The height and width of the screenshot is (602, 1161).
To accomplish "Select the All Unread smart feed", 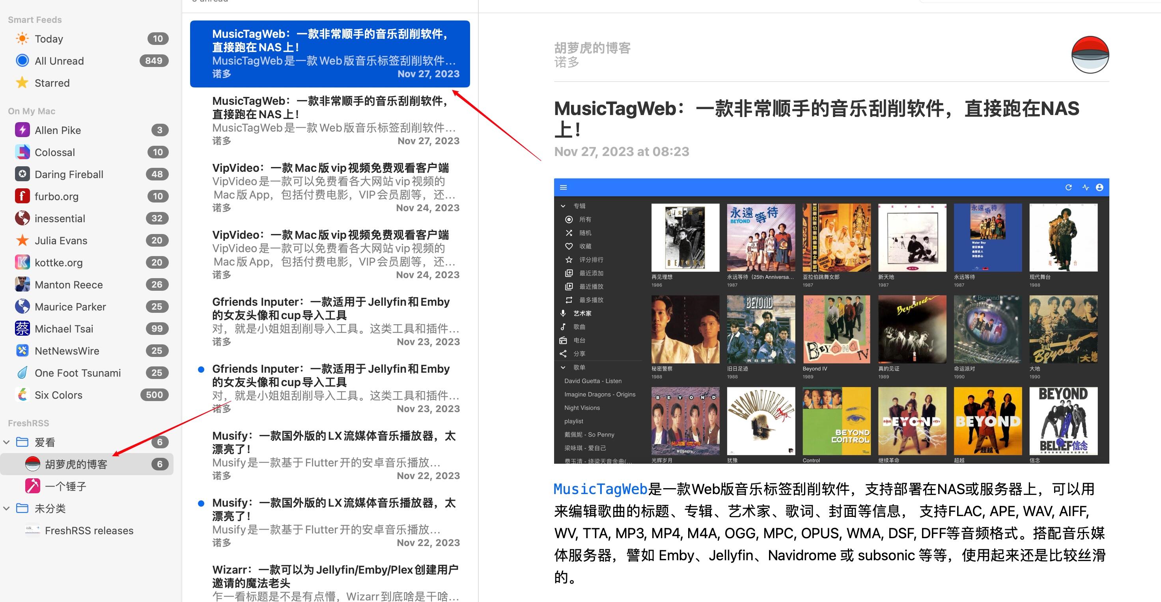I will (x=59, y=61).
